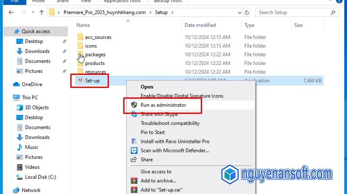Click the File ribbon tab

click(x=15, y=1)
